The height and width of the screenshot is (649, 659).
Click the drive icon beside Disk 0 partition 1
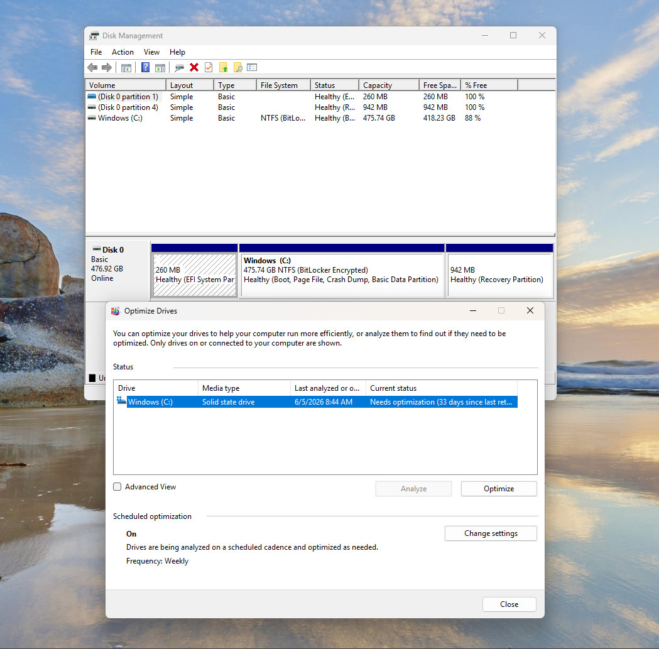(x=92, y=97)
